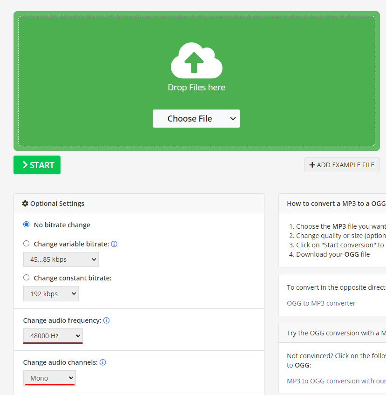Viewport: 386px width, 395px height.
Task: Open the 48000 Hz audio frequency dropdown
Action: (53, 335)
